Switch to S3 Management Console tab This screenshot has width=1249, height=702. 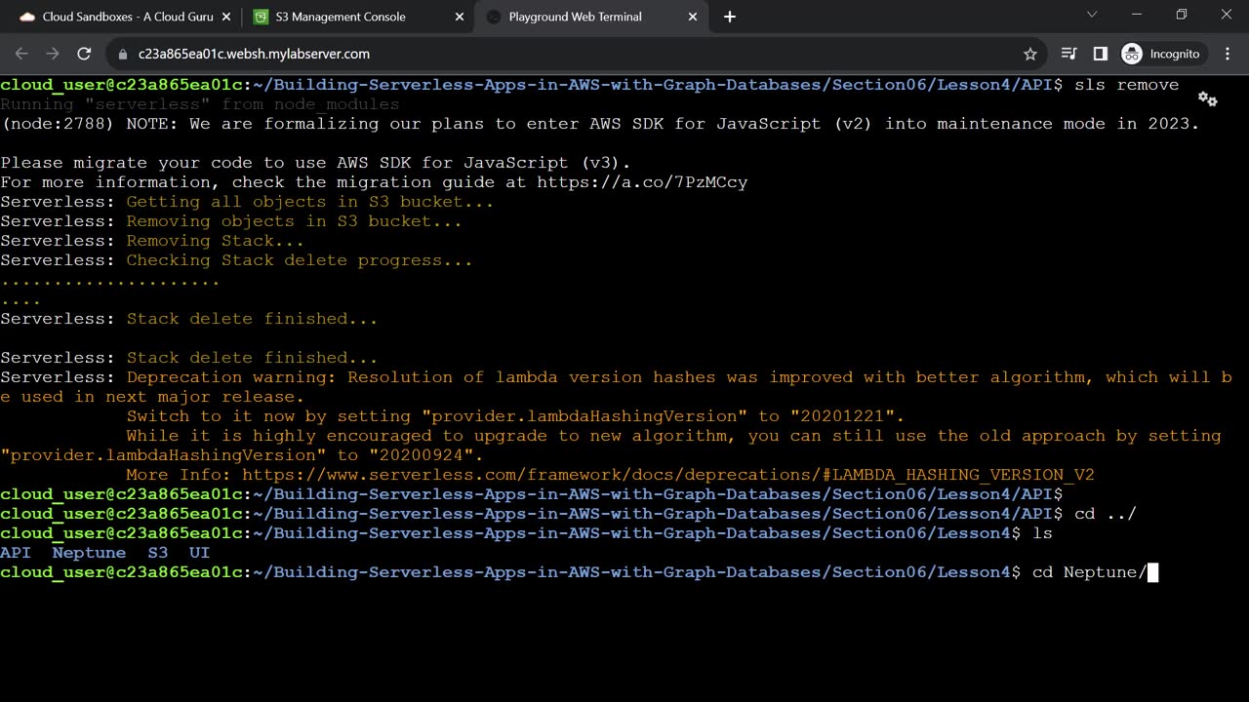pos(340,17)
